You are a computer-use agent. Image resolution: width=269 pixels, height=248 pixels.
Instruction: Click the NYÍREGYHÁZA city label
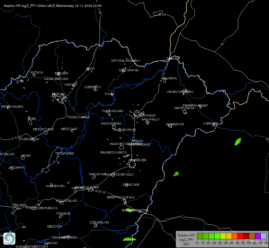tap(145, 115)
